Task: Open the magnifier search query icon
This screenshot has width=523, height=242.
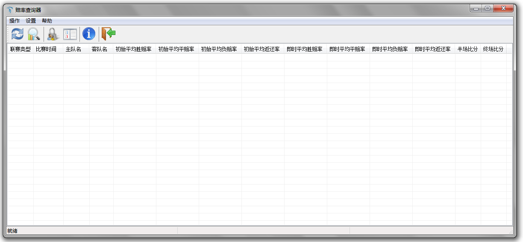Action: click(34, 34)
